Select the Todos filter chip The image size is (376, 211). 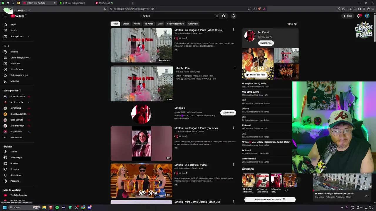point(115,24)
